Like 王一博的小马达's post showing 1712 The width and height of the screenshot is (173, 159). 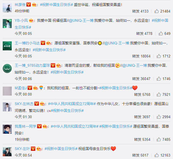click(x=159, y=56)
